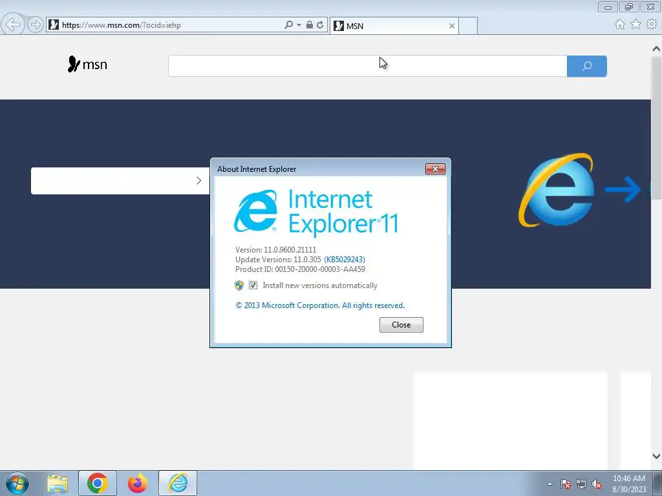Click the network status tray icon

click(581, 484)
